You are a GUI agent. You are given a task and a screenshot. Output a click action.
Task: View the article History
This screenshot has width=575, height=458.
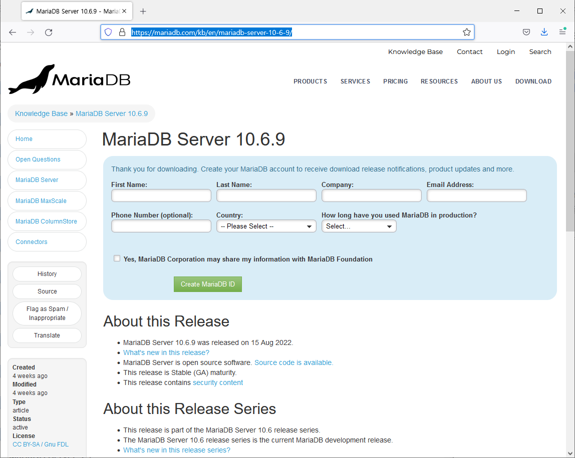coord(47,274)
